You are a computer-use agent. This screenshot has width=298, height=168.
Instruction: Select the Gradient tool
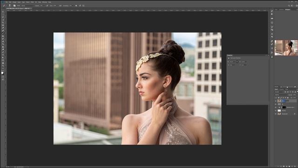click(x=3, y=44)
